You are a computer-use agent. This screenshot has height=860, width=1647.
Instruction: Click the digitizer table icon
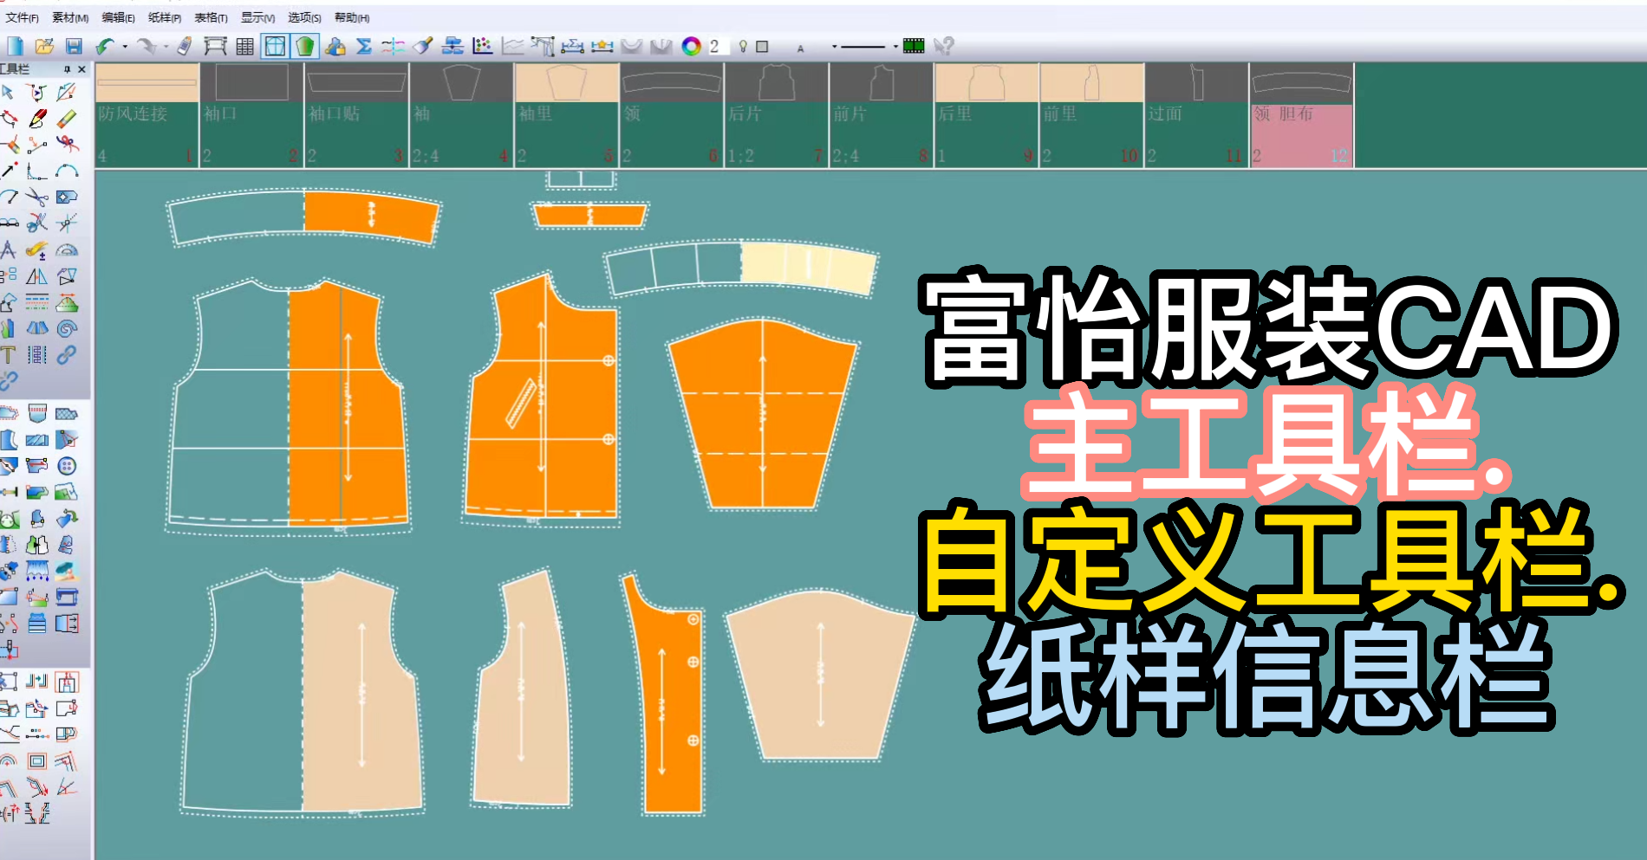coord(215,46)
